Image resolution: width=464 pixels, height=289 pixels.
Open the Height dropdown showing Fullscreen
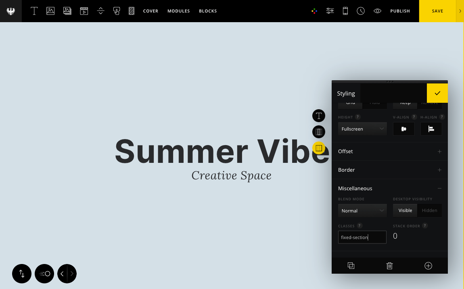tap(362, 129)
